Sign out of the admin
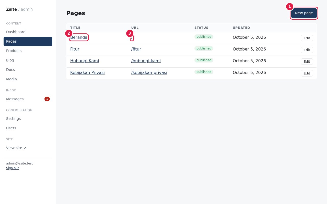327x204 pixels. (13, 168)
